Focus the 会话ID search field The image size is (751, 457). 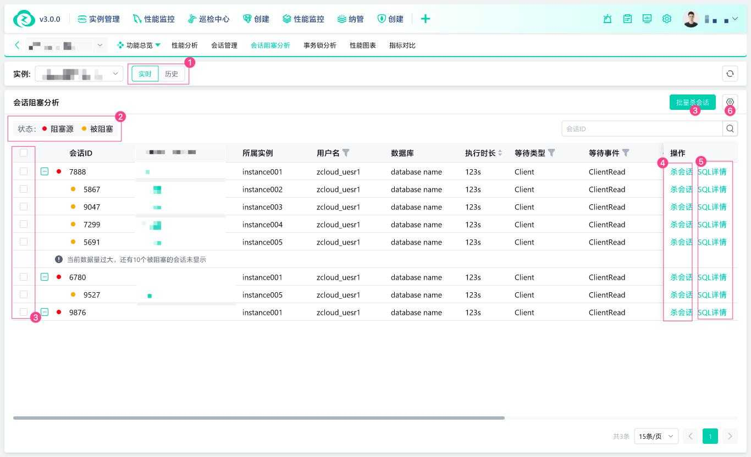tap(642, 129)
